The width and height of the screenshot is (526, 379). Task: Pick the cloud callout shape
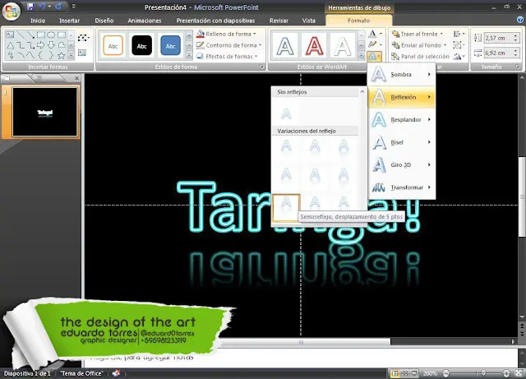point(62,45)
